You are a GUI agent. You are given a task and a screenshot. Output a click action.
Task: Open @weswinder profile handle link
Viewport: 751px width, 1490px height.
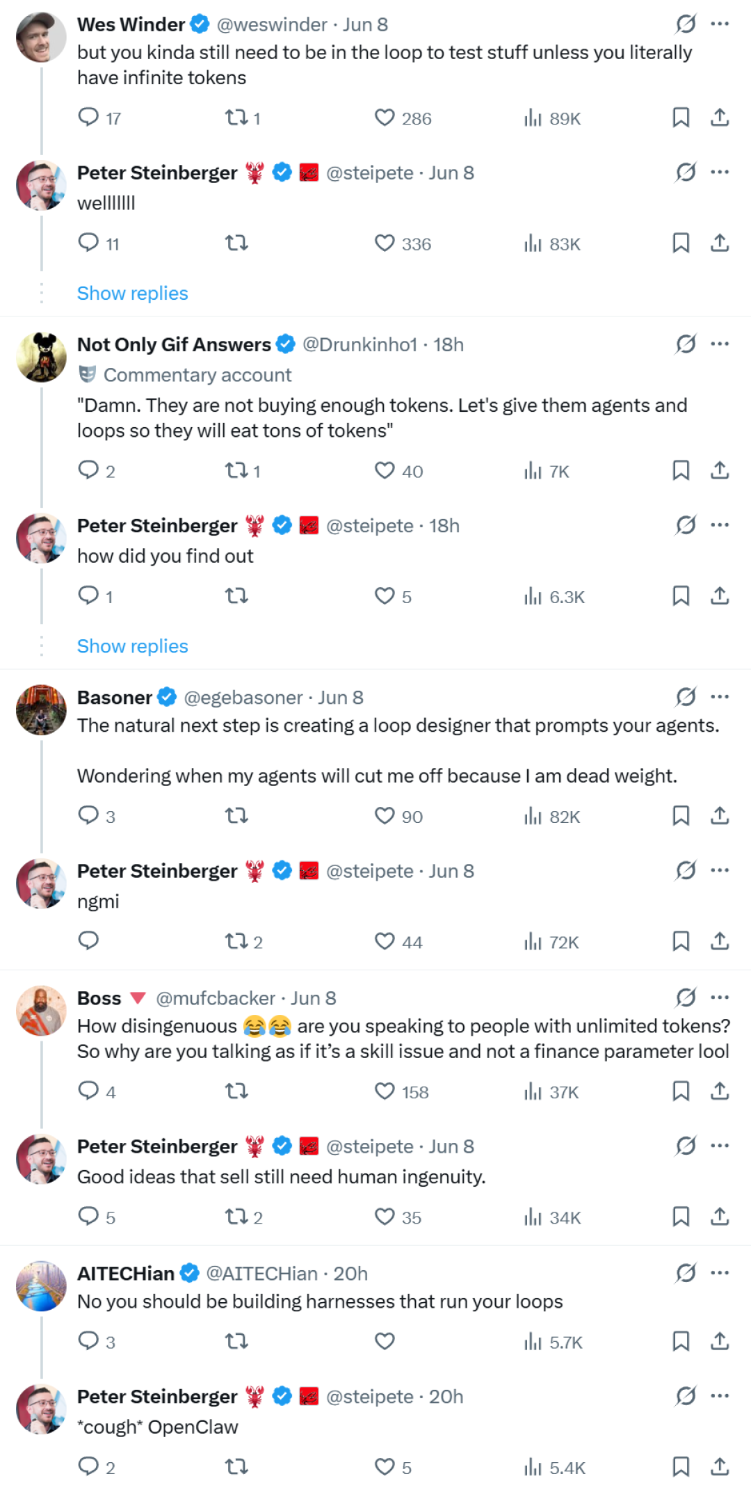tap(272, 24)
